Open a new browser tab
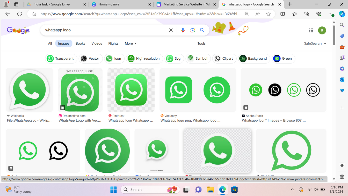 pos(290,4)
